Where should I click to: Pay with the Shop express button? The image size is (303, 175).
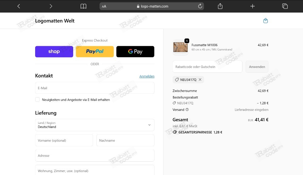(54, 52)
